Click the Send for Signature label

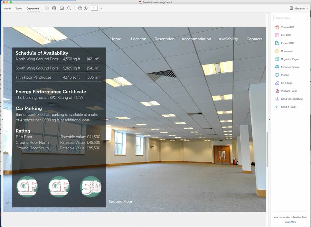tap(292, 99)
